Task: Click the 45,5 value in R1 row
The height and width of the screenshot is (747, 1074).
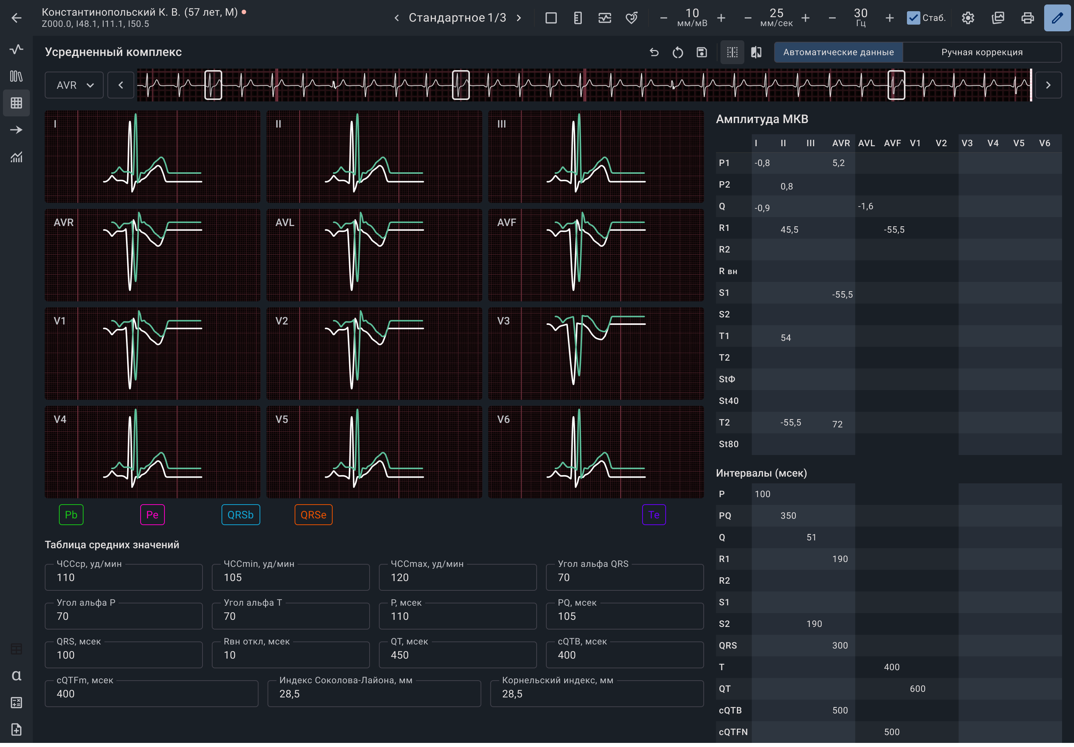Action: click(789, 230)
